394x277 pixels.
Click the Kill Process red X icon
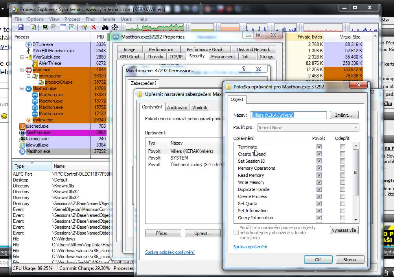coord(94,28)
